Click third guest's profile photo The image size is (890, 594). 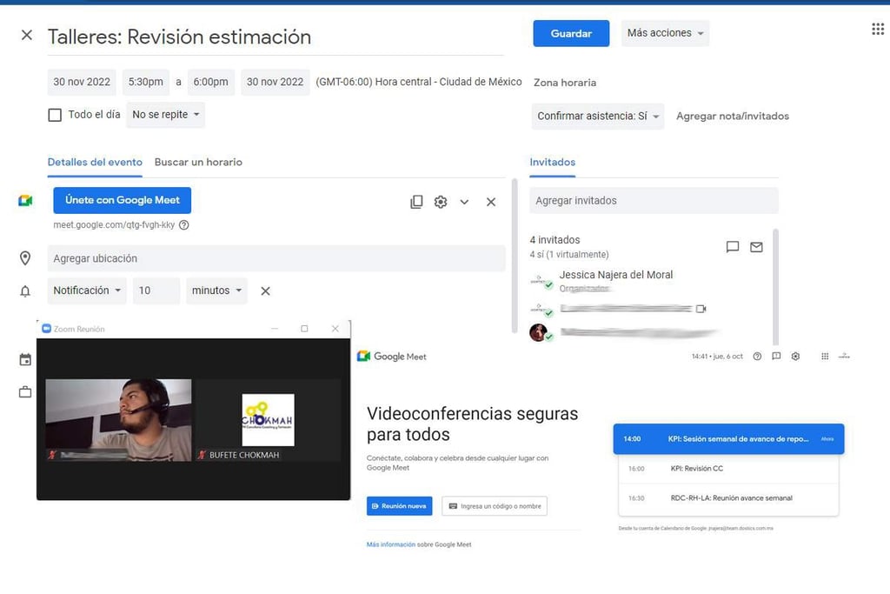coord(539,332)
